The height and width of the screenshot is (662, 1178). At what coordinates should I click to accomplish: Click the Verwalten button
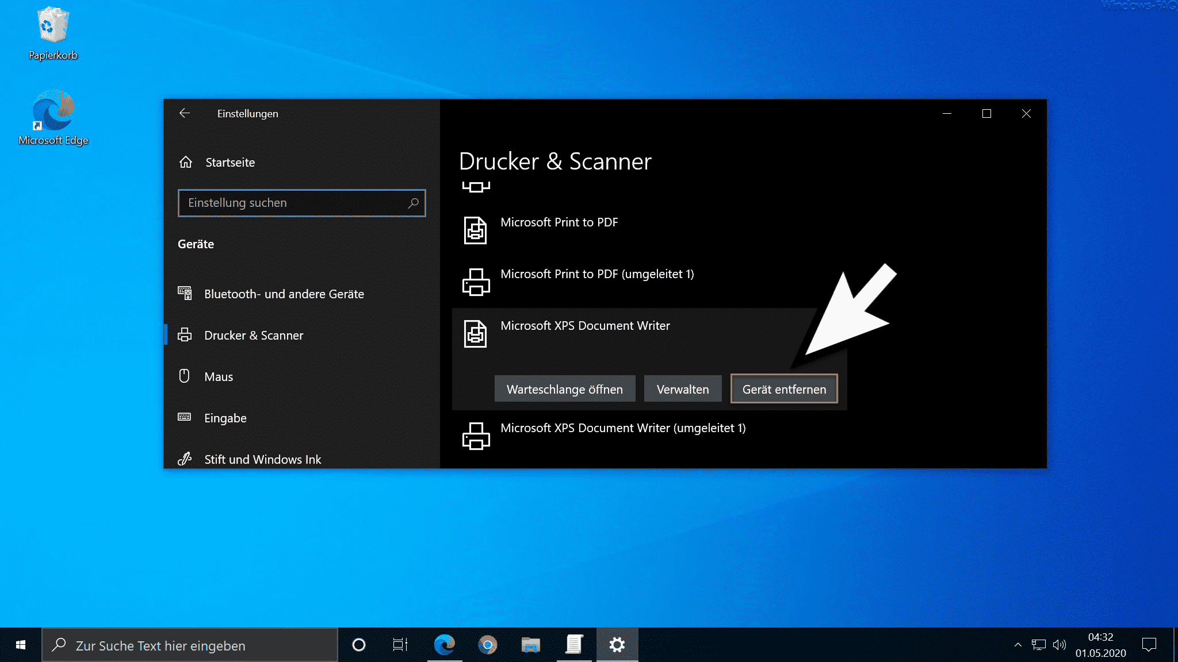pos(683,389)
